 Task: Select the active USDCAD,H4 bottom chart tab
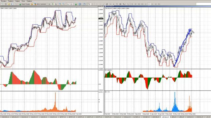click(x=166, y=117)
